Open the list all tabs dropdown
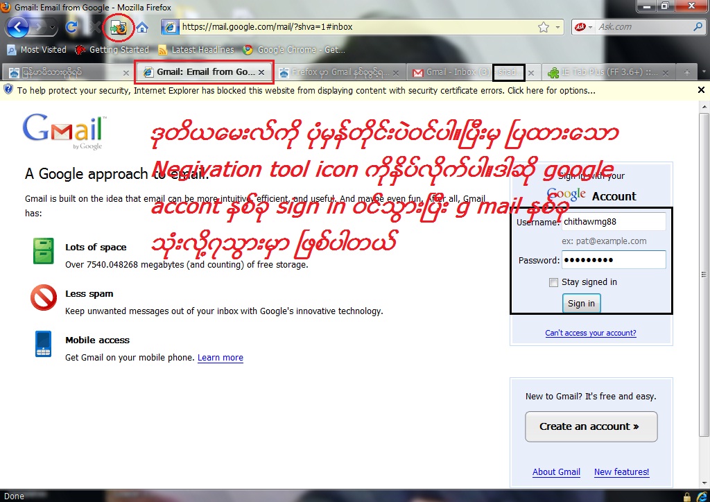The image size is (710, 502). pyautogui.click(x=704, y=72)
